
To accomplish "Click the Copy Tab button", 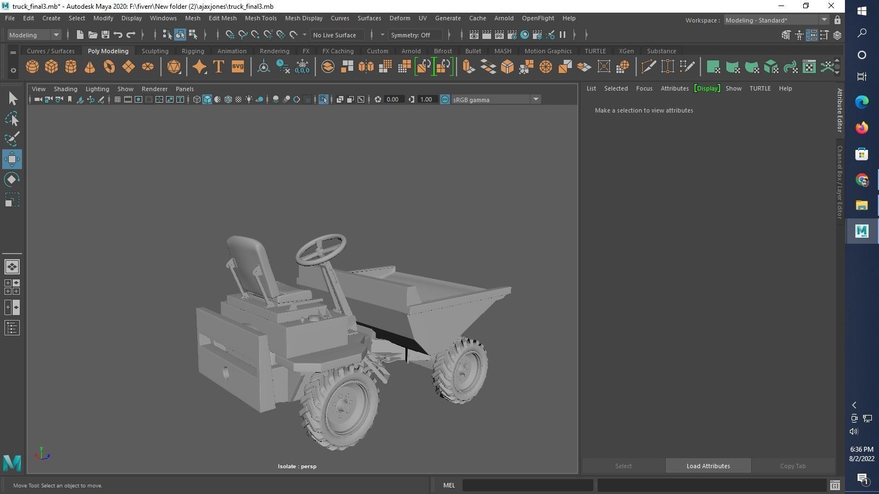I will coord(793,466).
